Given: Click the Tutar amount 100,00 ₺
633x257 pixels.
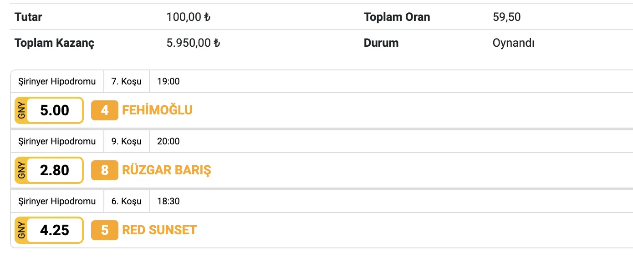Looking at the screenshot, I should (x=188, y=17).
